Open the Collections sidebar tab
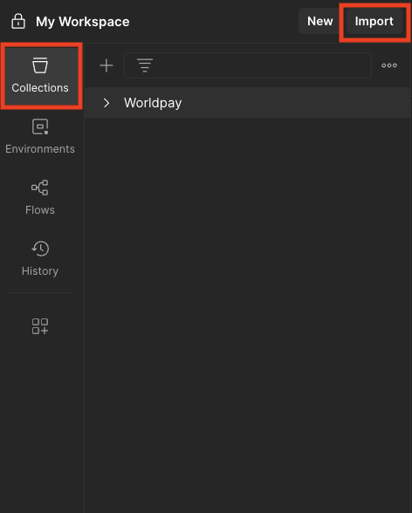 (x=40, y=76)
